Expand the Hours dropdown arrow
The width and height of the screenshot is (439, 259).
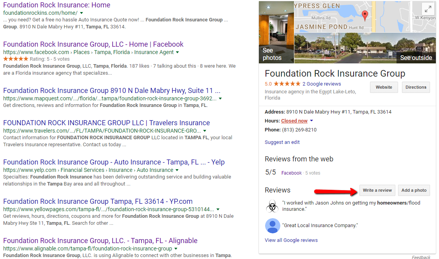tap(312, 121)
